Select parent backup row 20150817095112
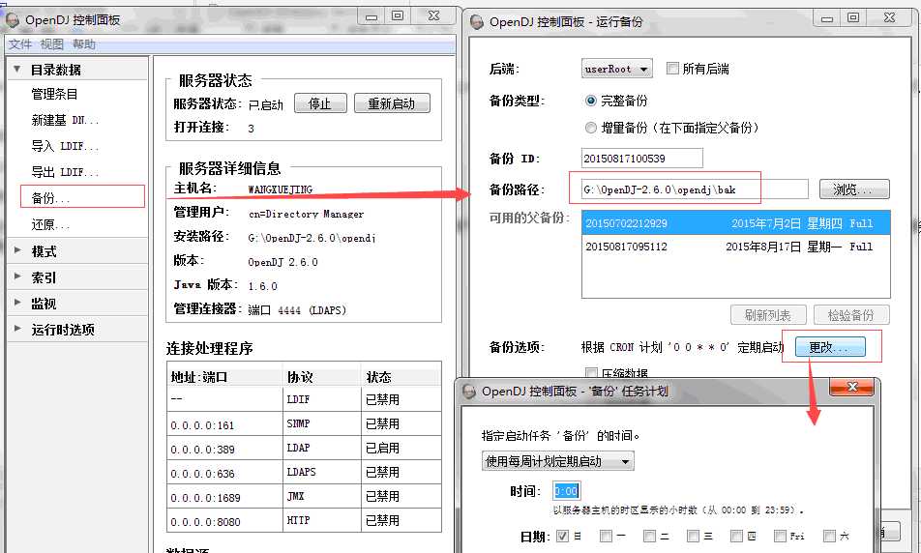Screen dimensions: 921x553 tap(736, 247)
